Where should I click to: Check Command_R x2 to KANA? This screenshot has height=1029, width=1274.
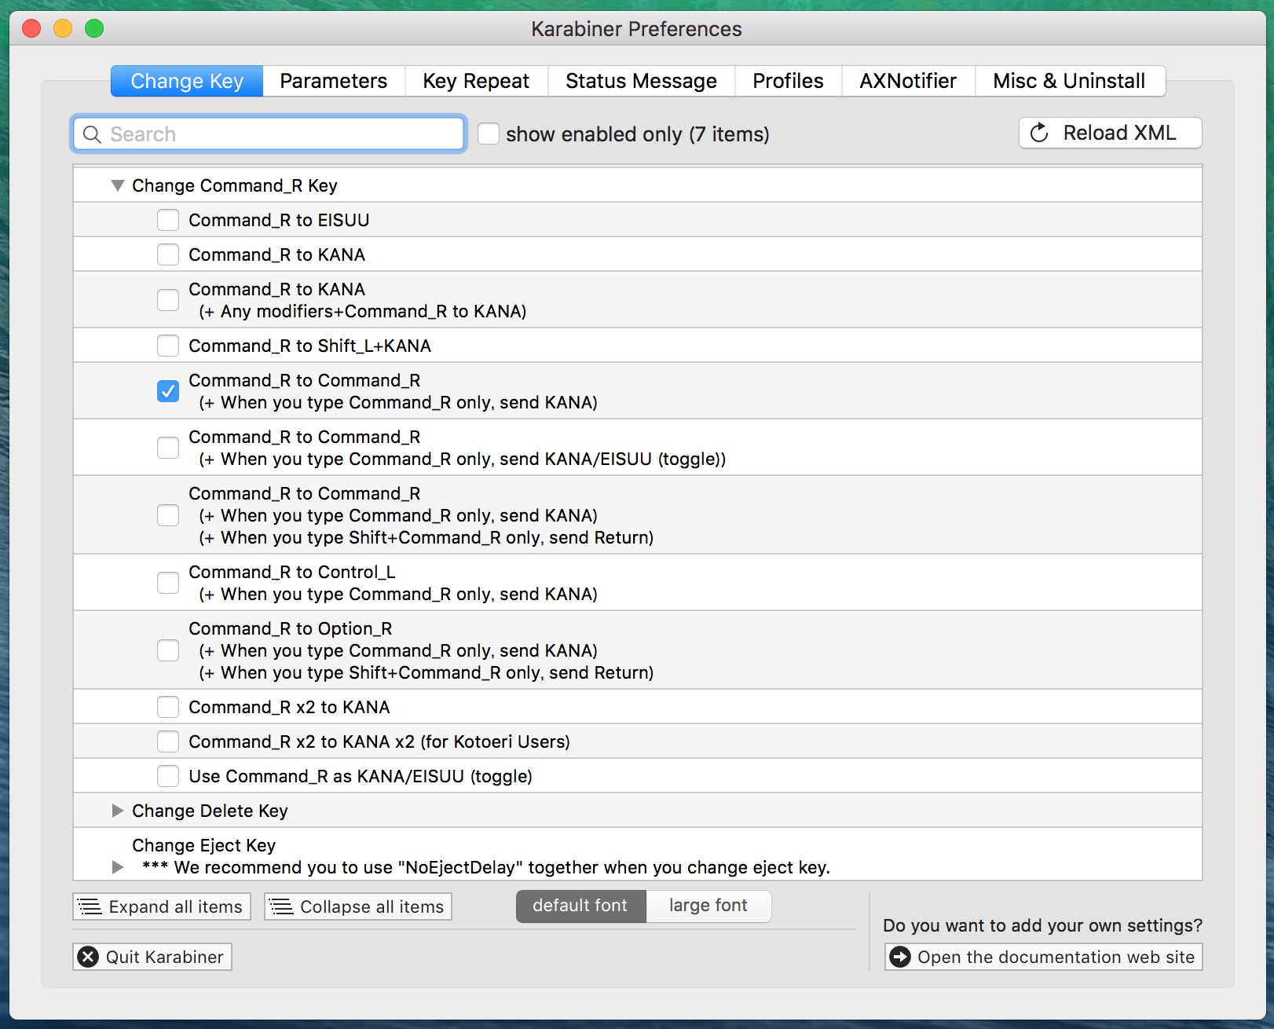[168, 707]
